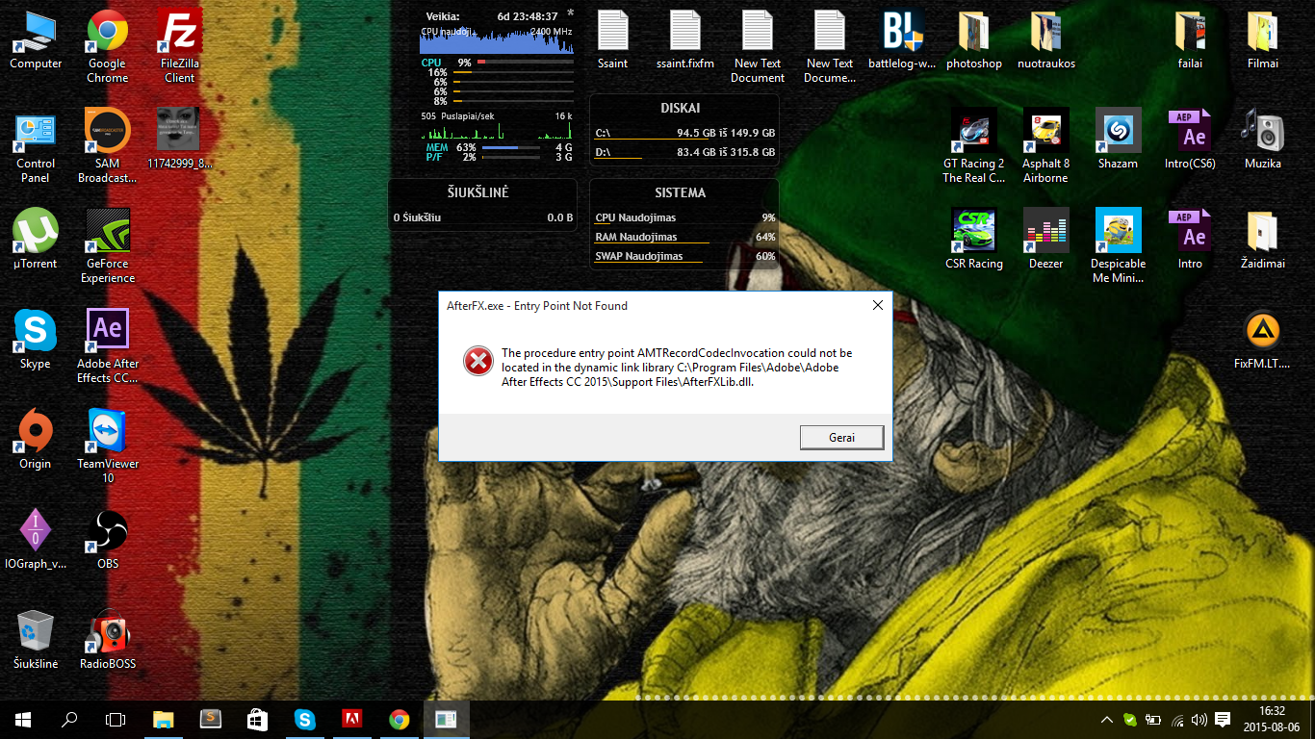Click CPU Naudojimas row in SISTEMA widget
This screenshot has width=1315, height=739.
tap(684, 218)
